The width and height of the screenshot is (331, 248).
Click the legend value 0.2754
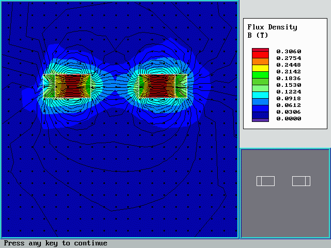[x=289, y=58]
